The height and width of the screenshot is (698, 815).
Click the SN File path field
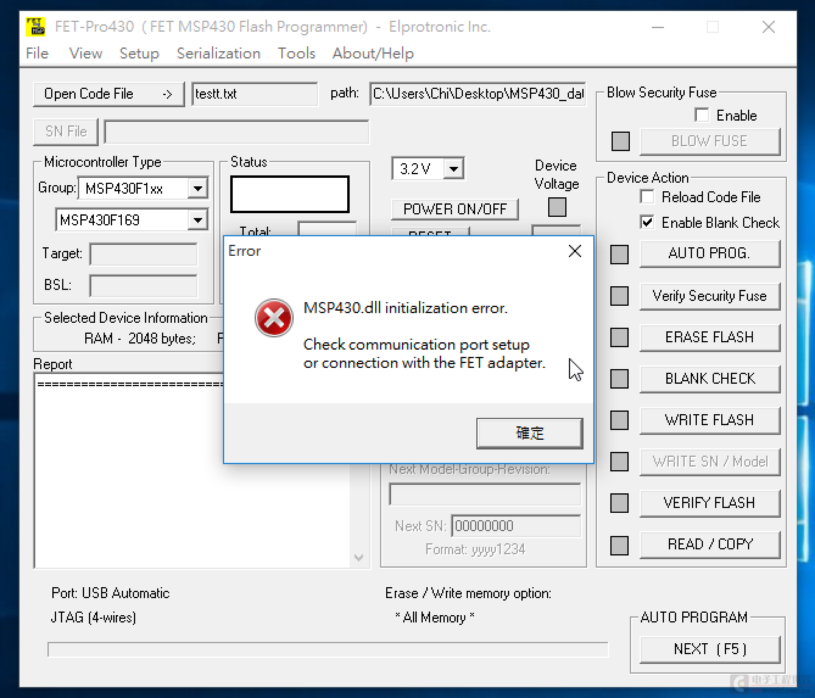[x=236, y=132]
